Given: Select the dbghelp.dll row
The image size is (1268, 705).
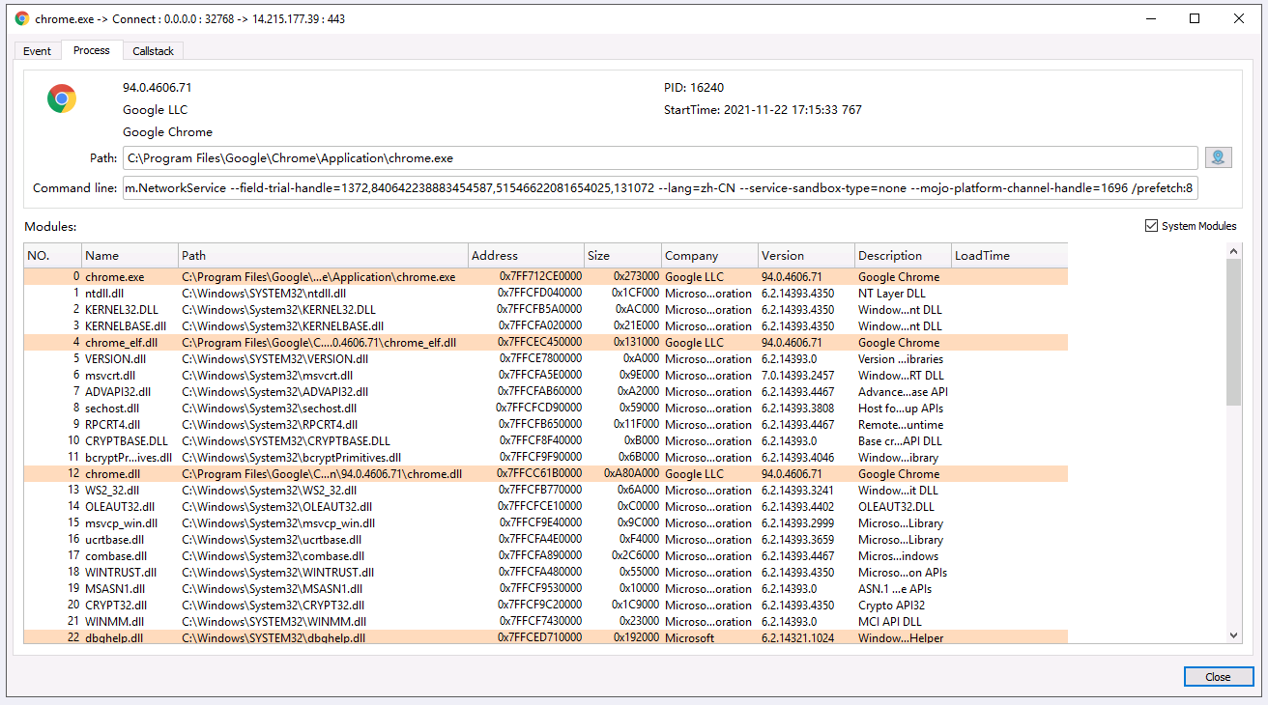Looking at the screenshot, I should 546,638.
